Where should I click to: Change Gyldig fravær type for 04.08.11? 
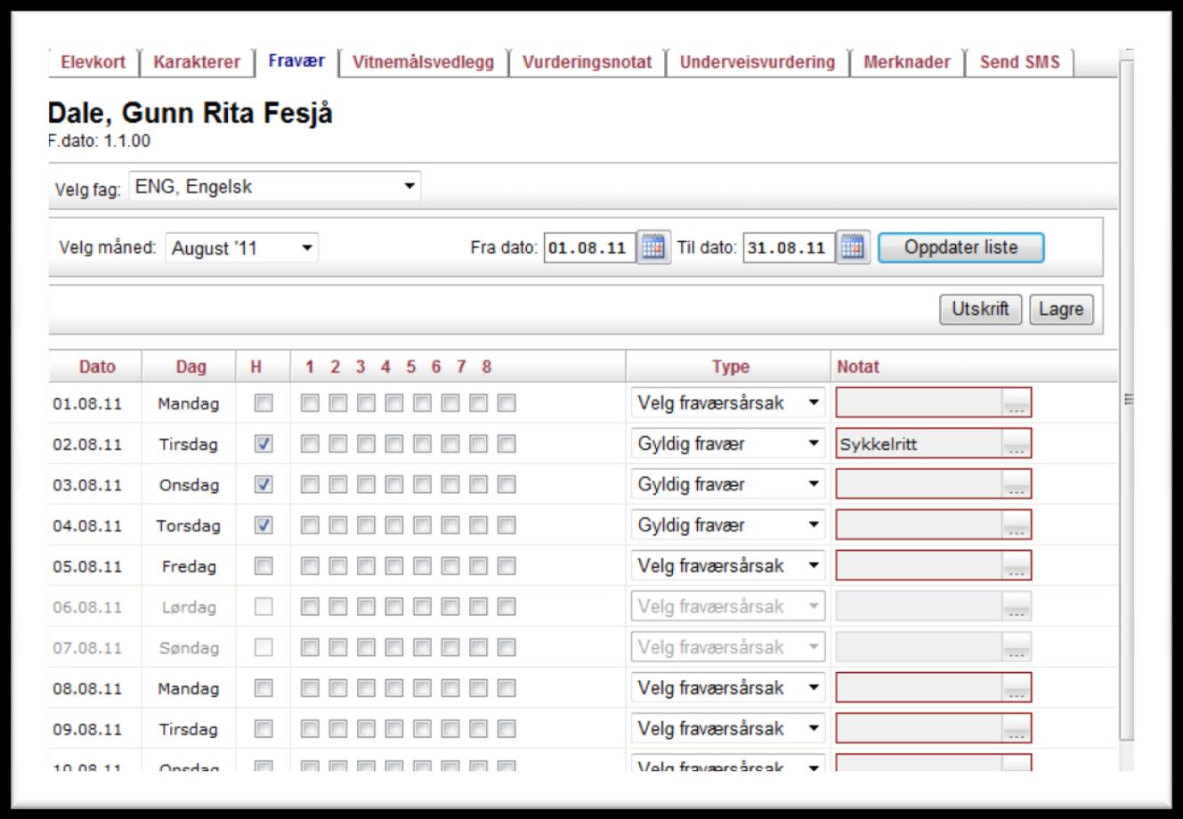728,525
